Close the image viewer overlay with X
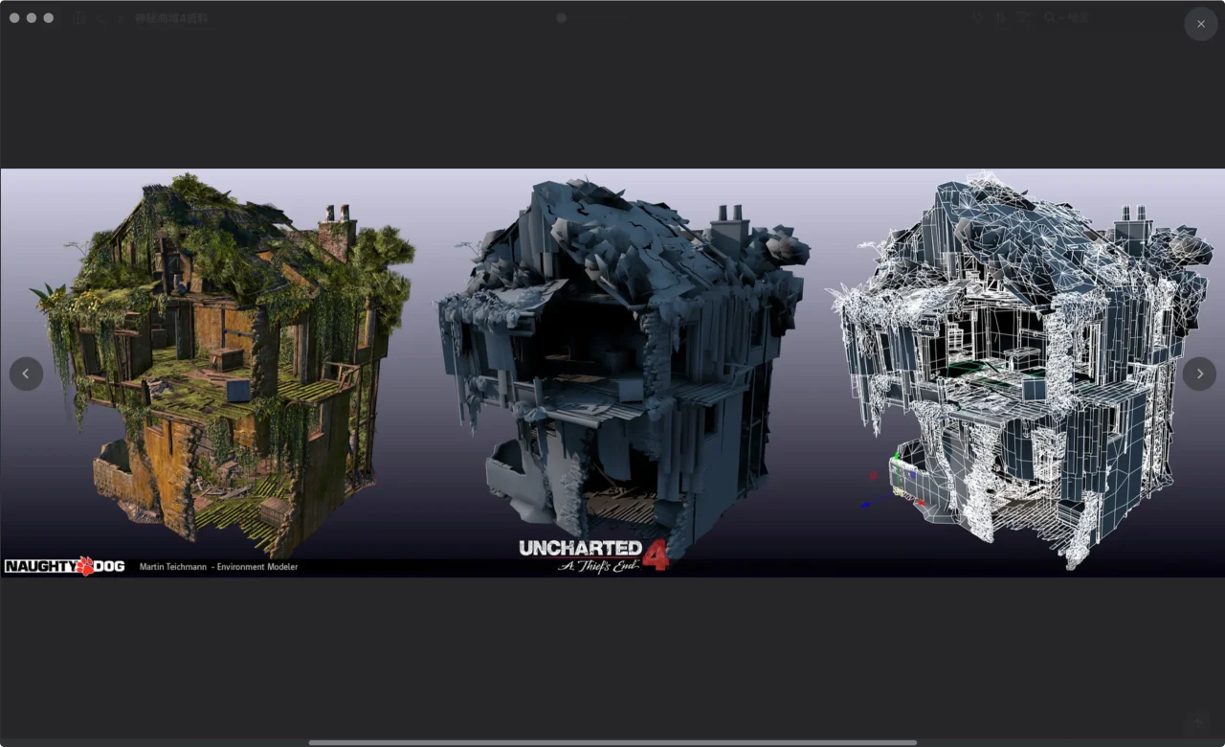 coord(1201,24)
